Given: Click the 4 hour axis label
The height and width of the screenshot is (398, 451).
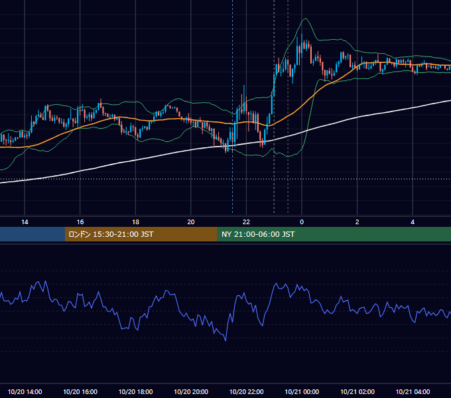Looking at the screenshot, I should pos(413,222).
